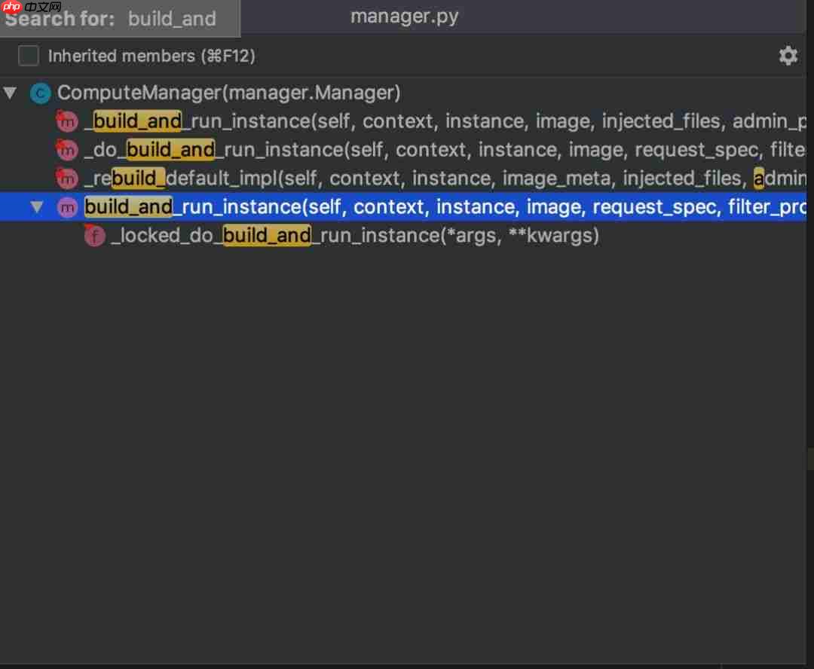
Task: Click the method icon beside _rebuild_default_impl
Action: coord(66,179)
